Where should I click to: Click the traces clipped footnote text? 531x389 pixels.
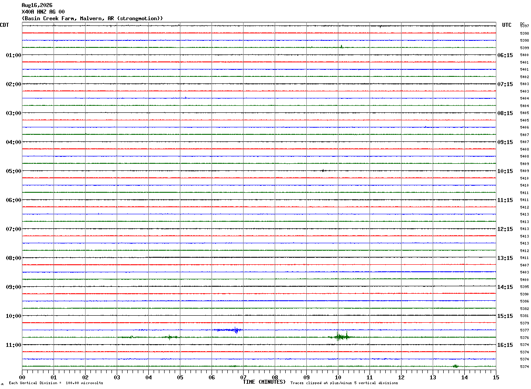(x=344, y=383)
